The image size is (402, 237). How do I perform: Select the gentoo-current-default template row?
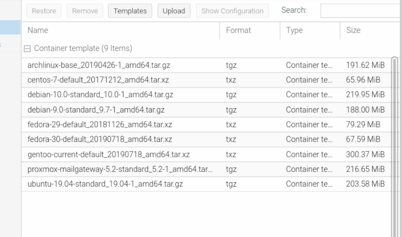pyautogui.click(x=206, y=154)
